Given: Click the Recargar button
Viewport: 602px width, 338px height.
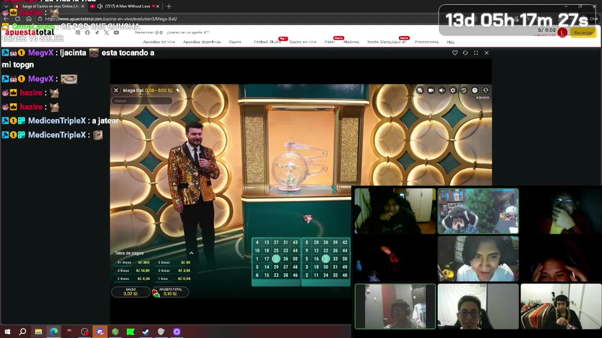Looking at the screenshot, I should pos(584,33).
